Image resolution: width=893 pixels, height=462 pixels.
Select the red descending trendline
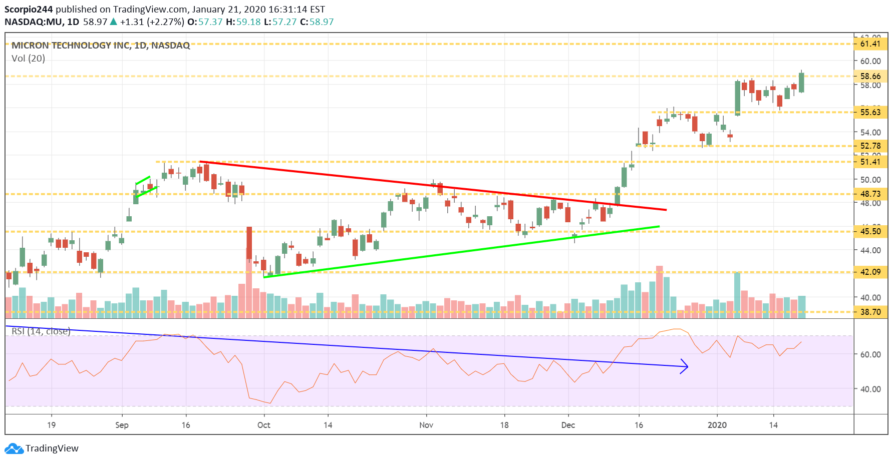tap(433, 186)
